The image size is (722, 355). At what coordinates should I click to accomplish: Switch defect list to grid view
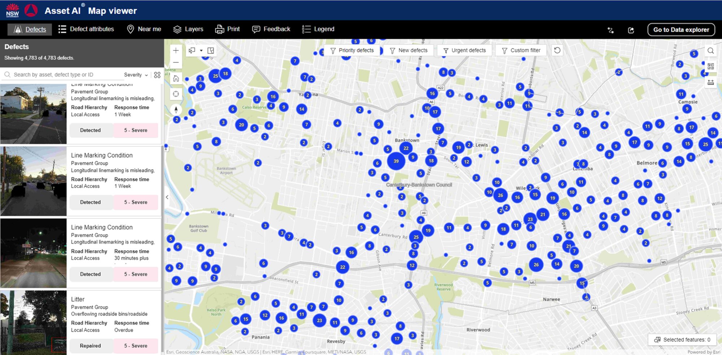tap(157, 75)
